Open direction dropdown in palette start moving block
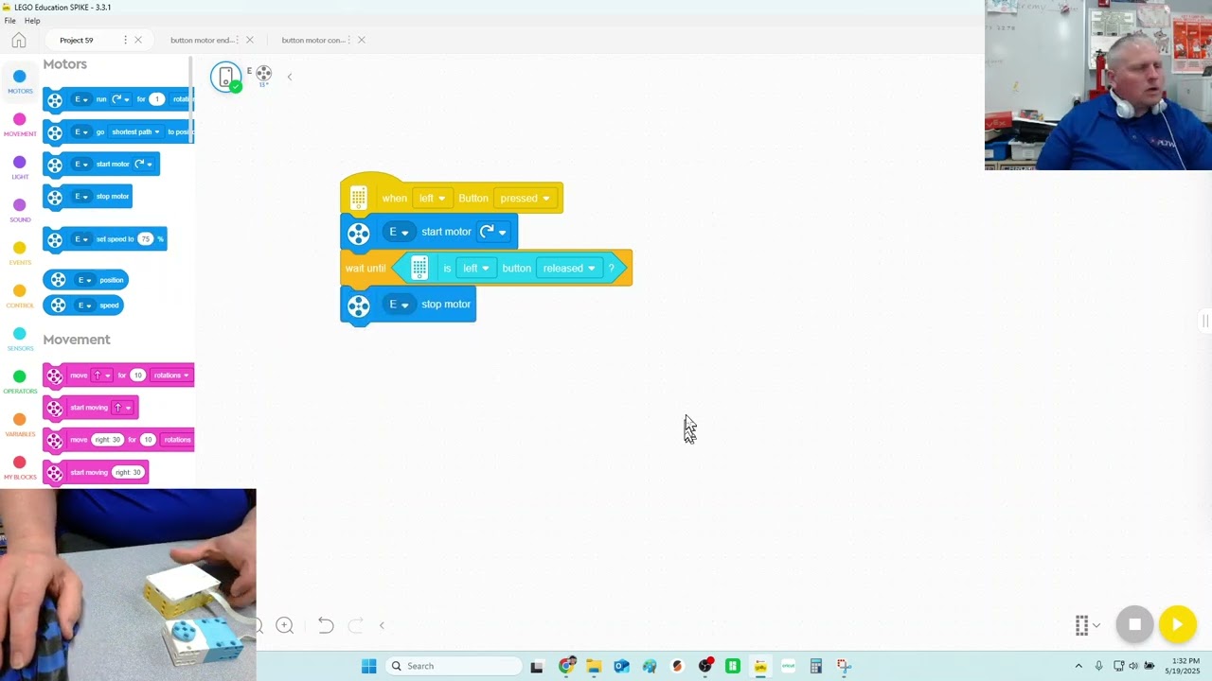Screen dimensions: 1212x681 [123, 408]
